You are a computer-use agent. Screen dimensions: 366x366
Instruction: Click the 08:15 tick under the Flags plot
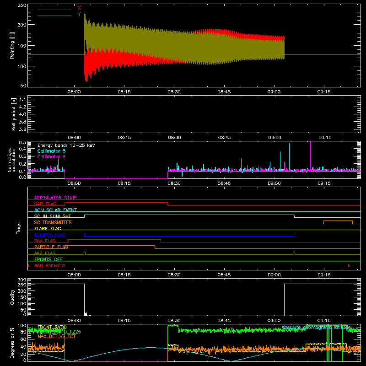click(124, 275)
